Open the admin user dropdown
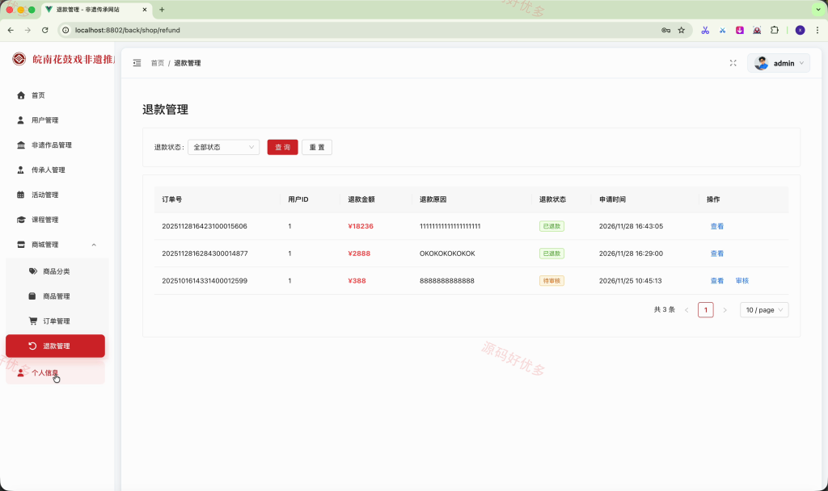828x491 pixels. click(x=779, y=63)
